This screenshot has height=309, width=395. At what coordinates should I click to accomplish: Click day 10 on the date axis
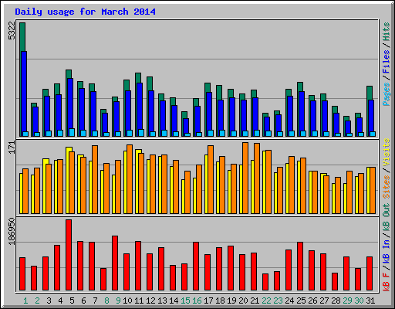point(127,301)
